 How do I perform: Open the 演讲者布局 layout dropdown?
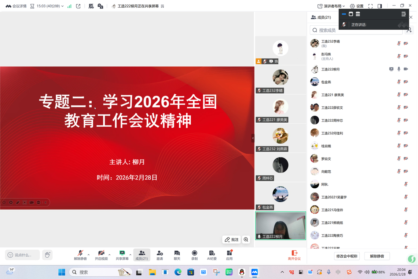(331, 6)
